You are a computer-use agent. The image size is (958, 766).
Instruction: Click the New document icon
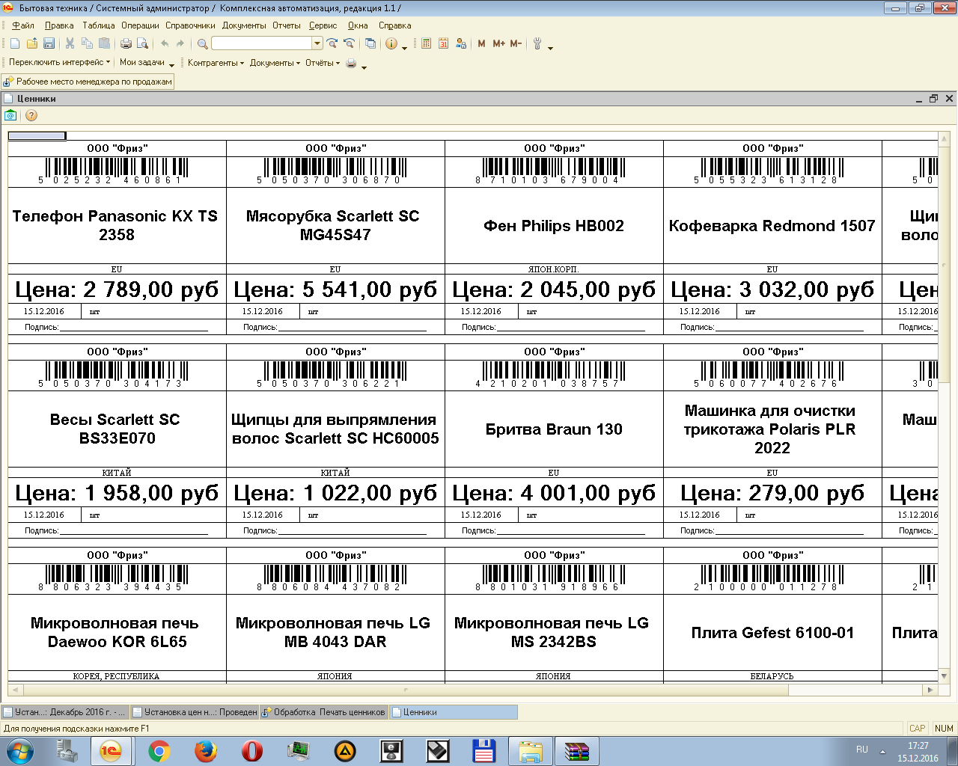coord(15,44)
